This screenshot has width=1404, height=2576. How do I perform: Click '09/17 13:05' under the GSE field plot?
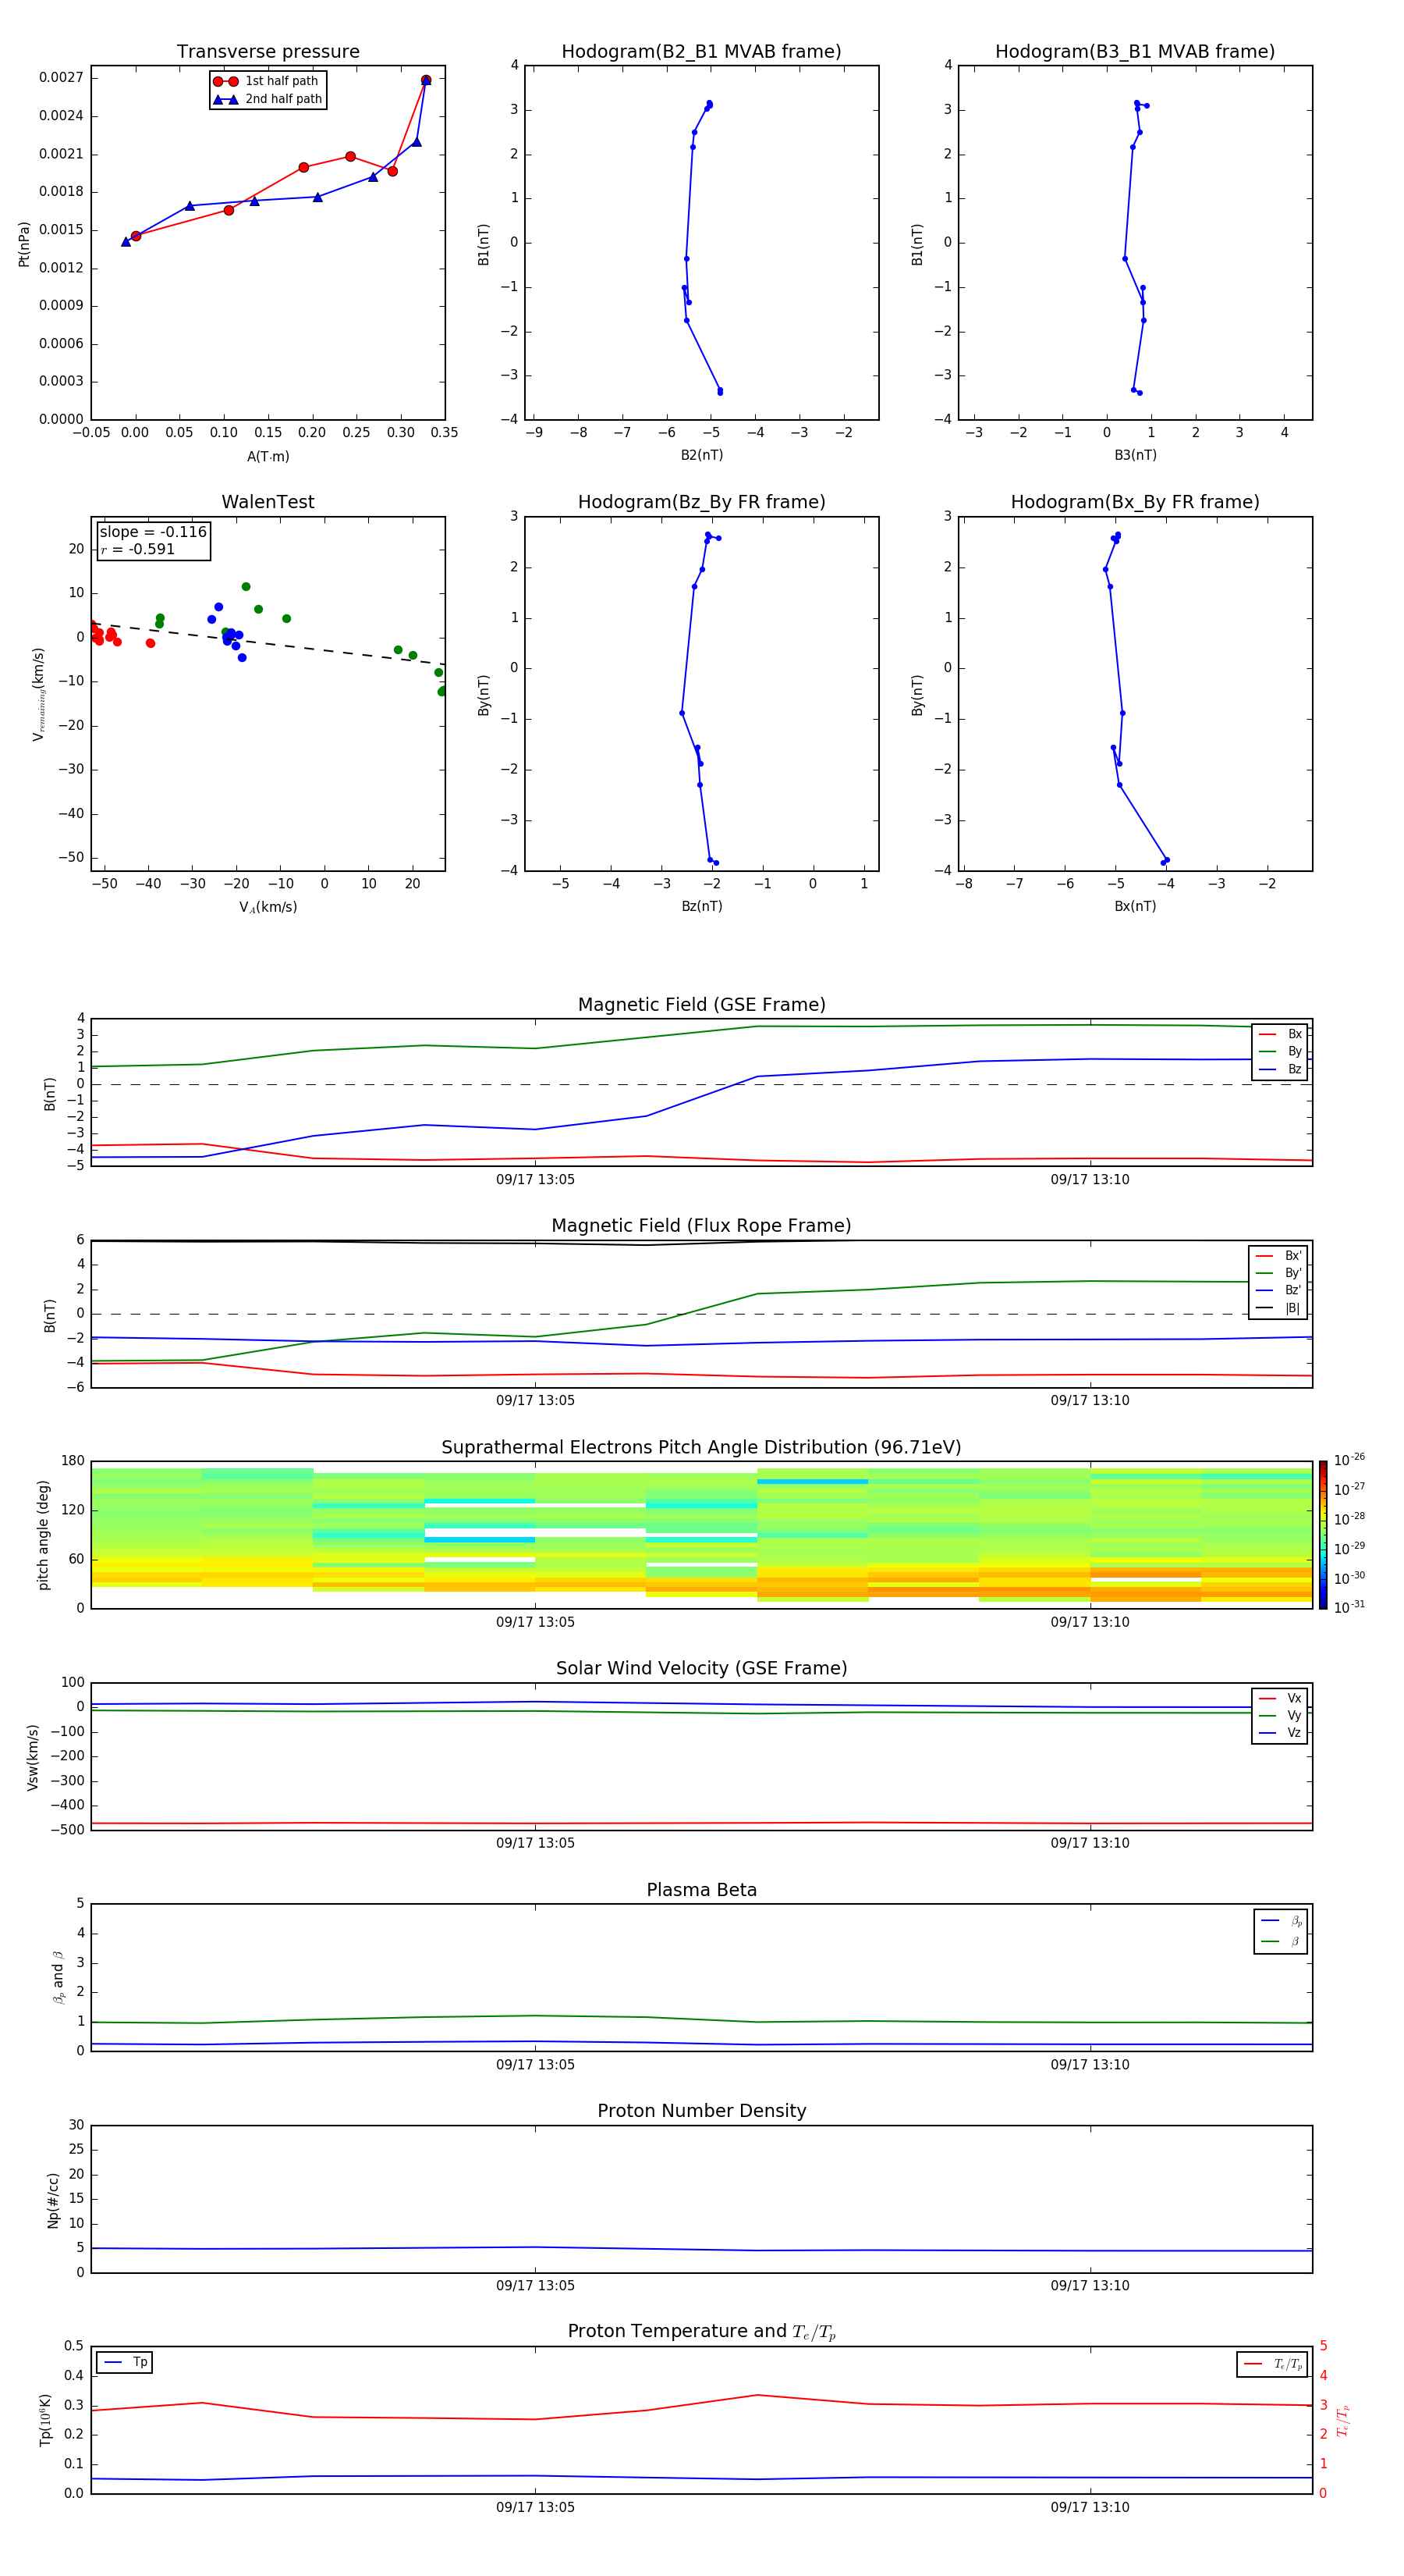tap(536, 1180)
